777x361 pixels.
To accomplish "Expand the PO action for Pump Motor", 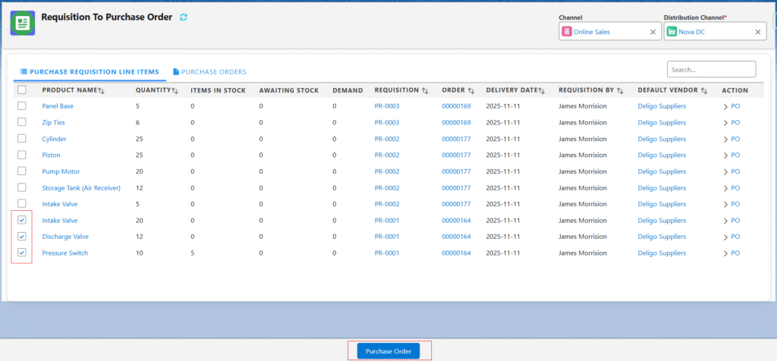I will (731, 171).
